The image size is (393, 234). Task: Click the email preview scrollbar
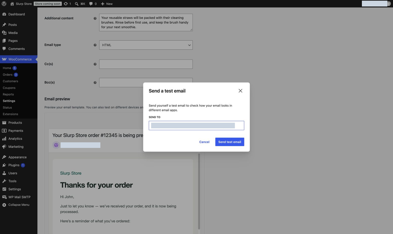click(199, 191)
